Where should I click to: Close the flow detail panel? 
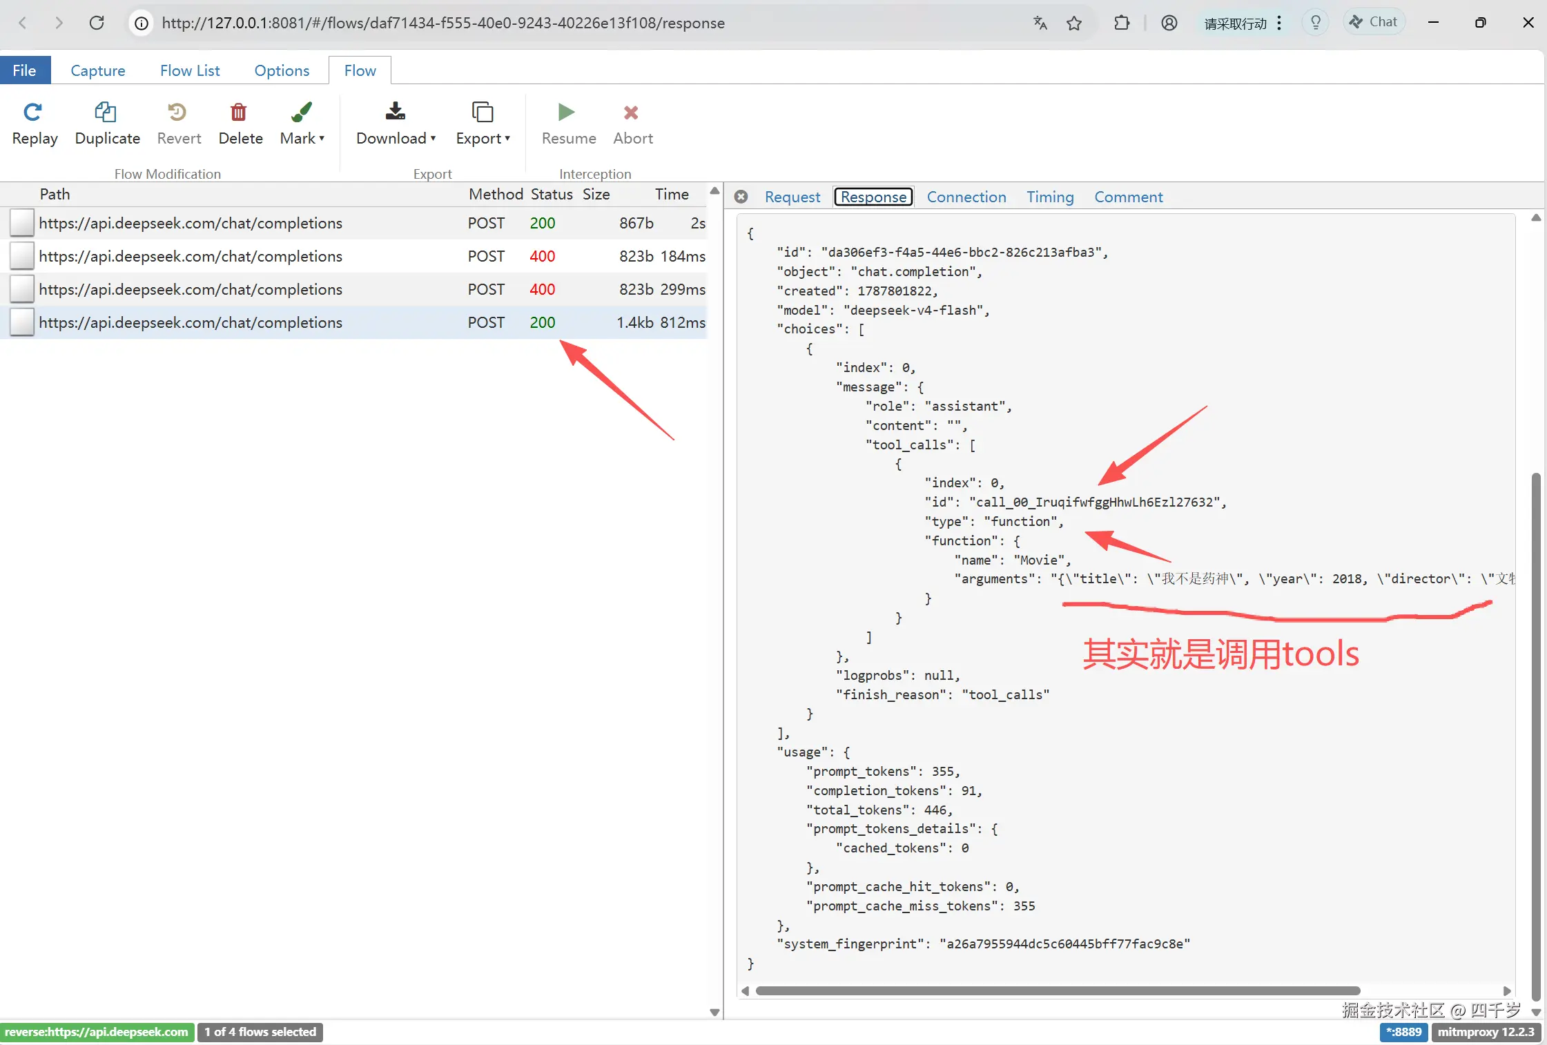(741, 197)
